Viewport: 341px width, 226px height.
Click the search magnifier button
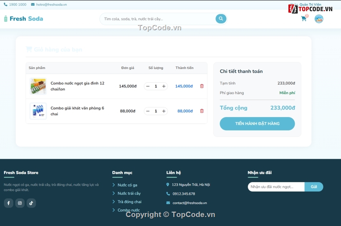pyautogui.click(x=221, y=19)
